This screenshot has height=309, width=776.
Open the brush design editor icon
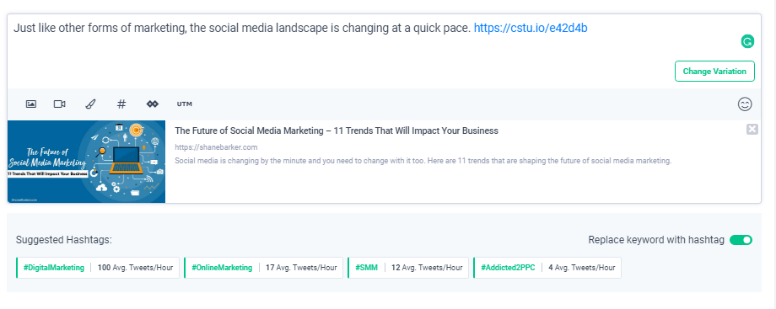[90, 104]
